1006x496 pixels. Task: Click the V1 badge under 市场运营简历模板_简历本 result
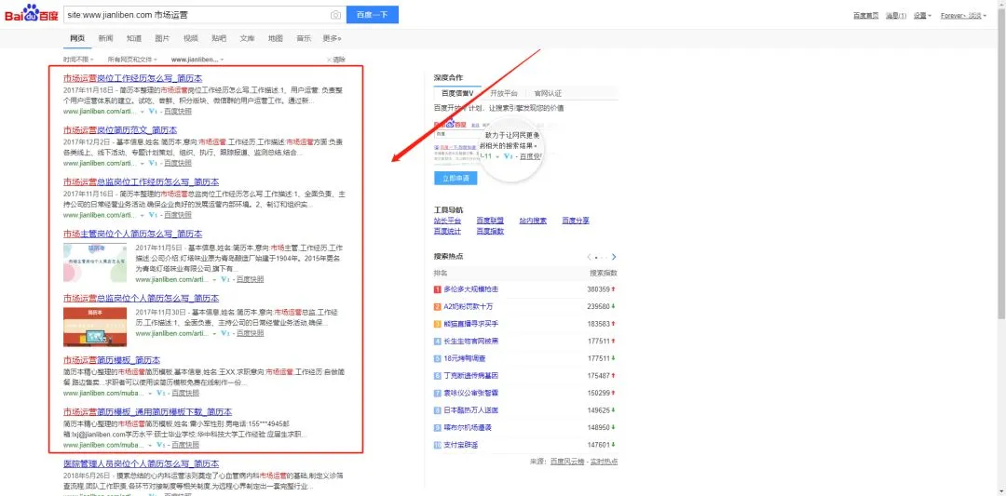pos(160,393)
